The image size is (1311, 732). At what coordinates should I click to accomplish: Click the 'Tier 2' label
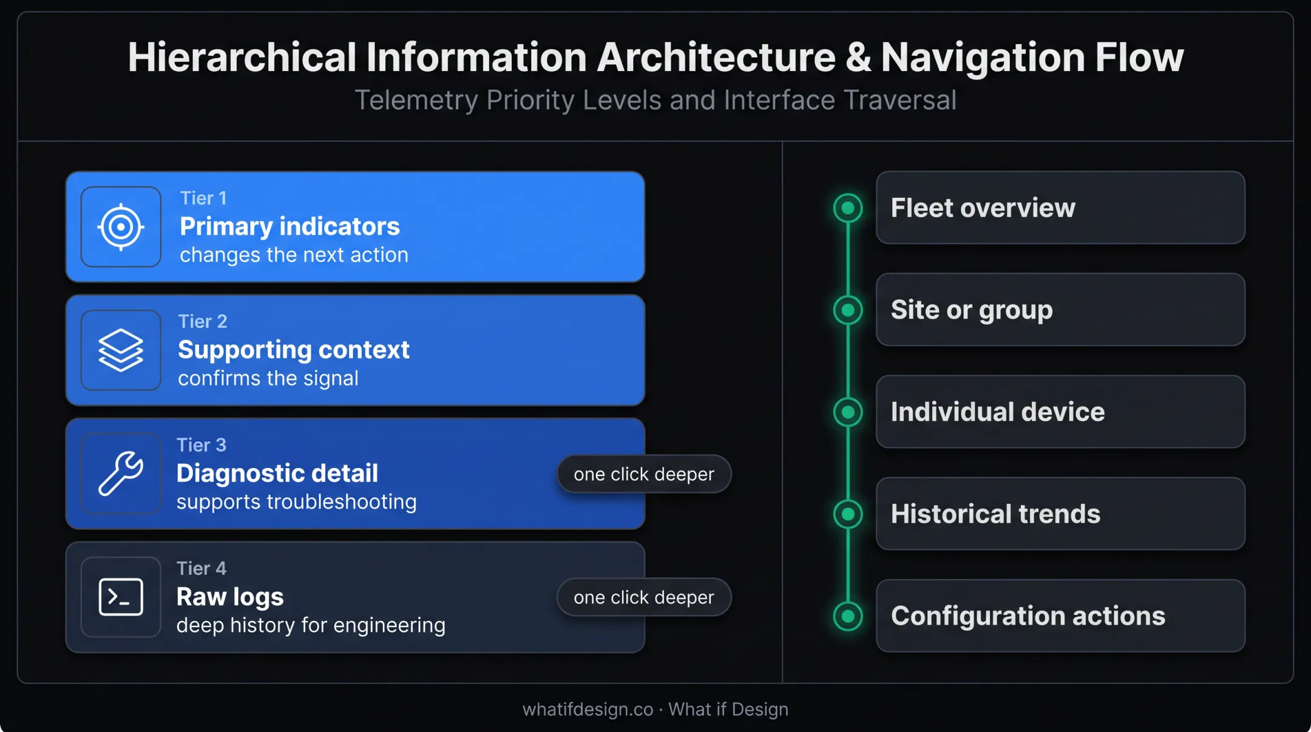point(203,322)
